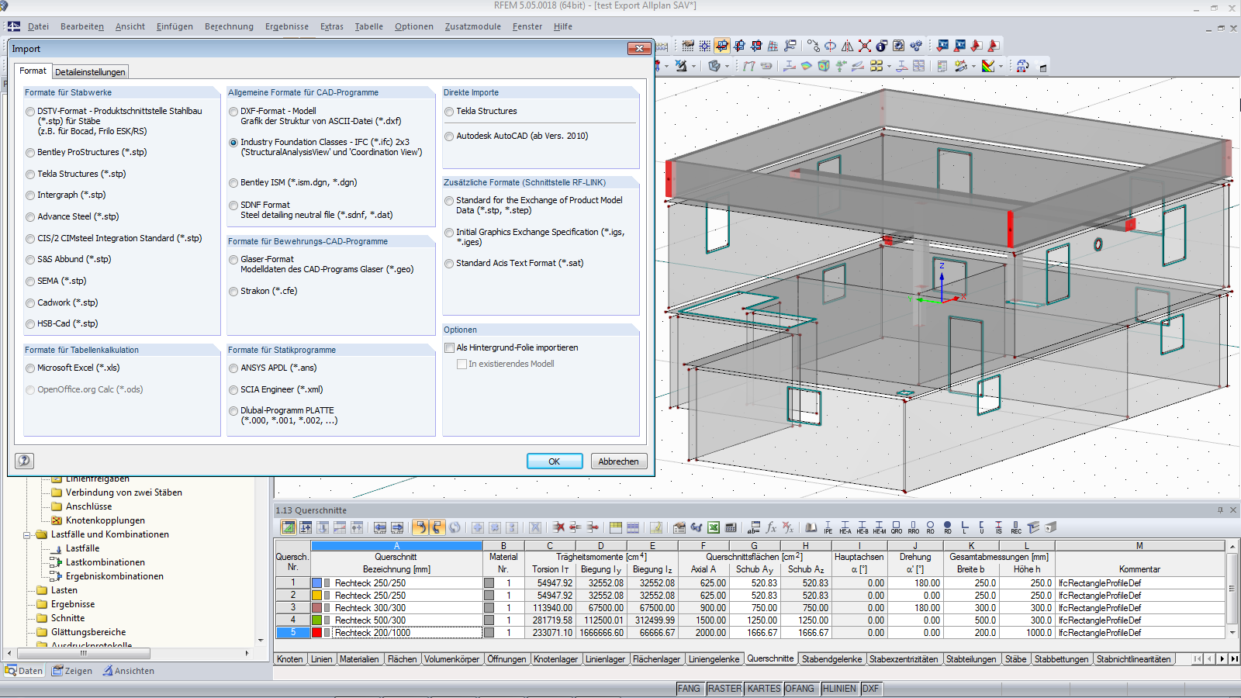Select the IPE profile icon below the table
The width and height of the screenshot is (1241, 698).
tap(829, 527)
